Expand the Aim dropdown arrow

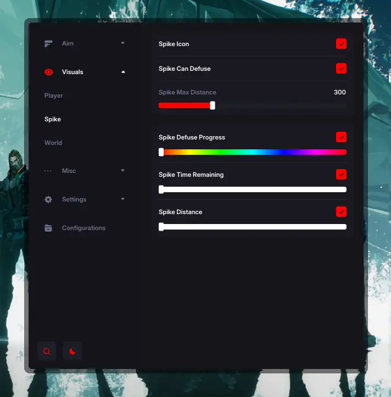[x=123, y=43]
